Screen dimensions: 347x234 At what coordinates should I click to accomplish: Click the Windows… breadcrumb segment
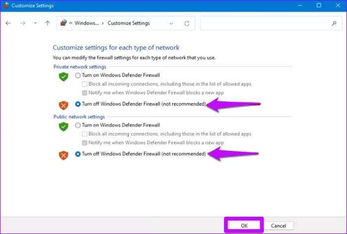pyautogui.click(x=87, y=23)
